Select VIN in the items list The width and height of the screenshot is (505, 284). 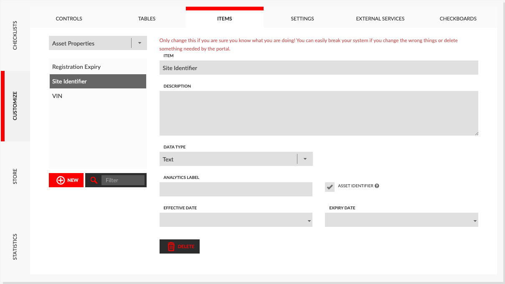[x=98, y=96]
